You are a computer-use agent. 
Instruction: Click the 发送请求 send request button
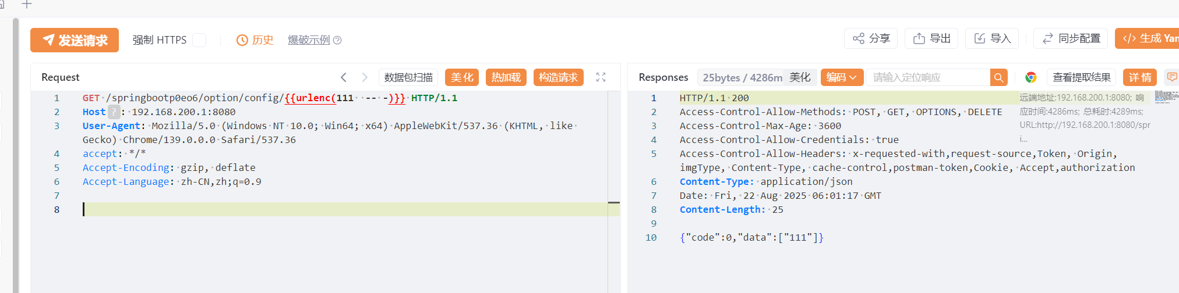[75, 40]
